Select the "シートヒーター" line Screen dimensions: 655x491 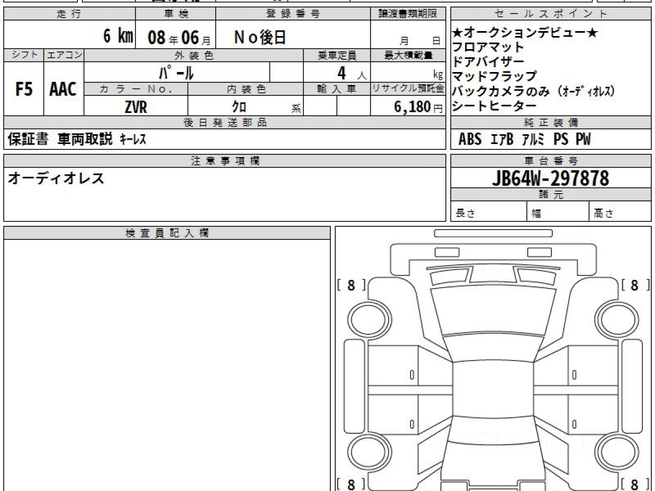[x=495, y=106]
